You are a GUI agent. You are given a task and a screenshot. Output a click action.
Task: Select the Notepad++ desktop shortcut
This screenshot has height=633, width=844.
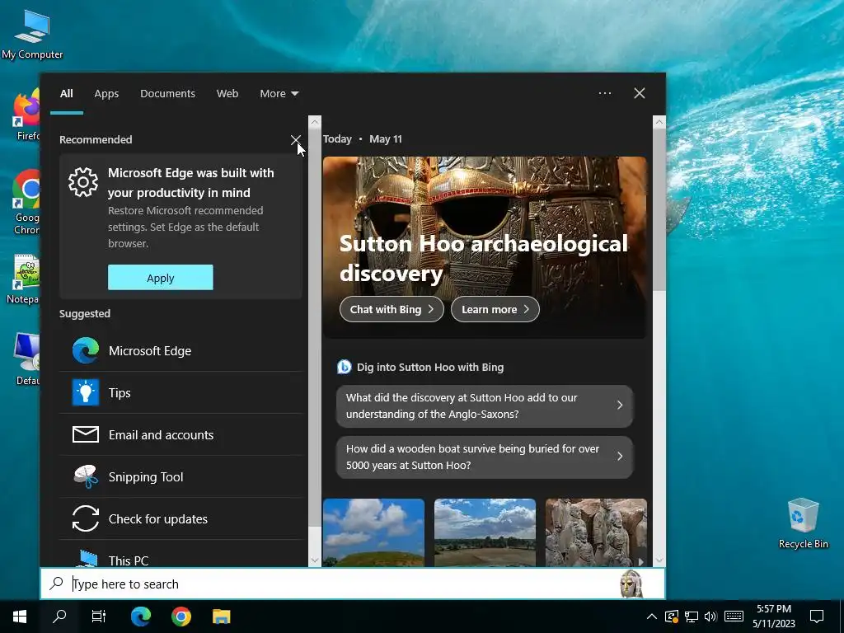click(x=25, y=279)
